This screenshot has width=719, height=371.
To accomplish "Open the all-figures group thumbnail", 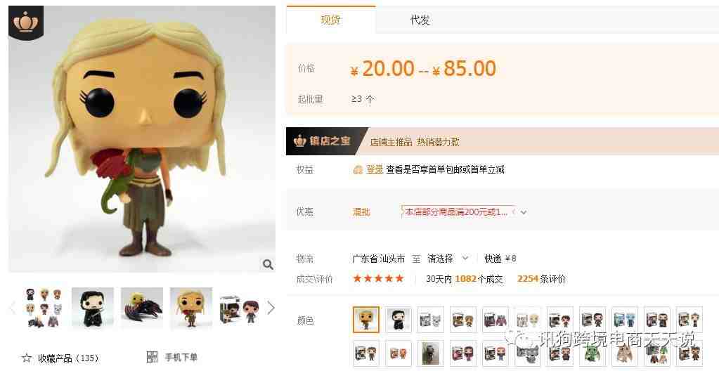I will [44, 308].
